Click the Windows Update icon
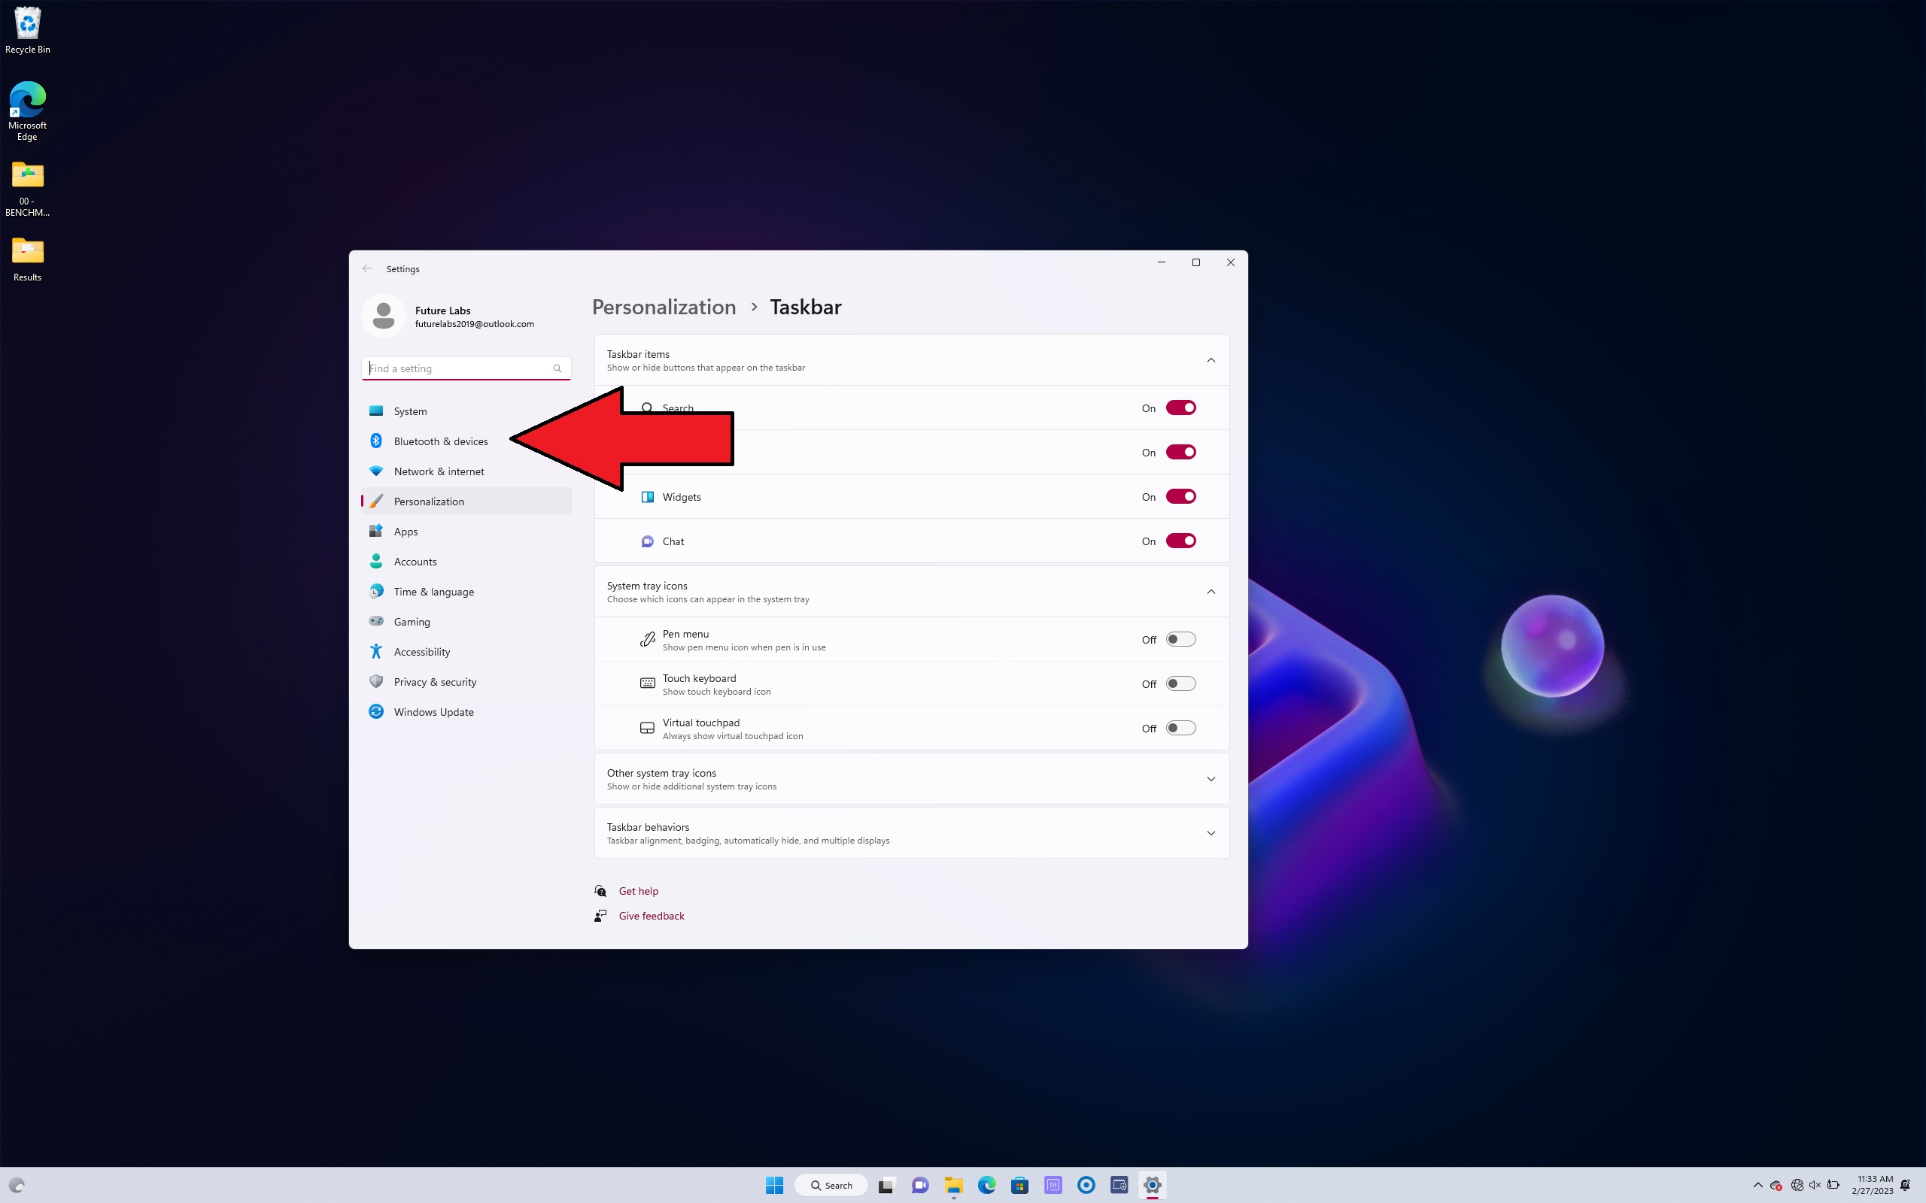The image size is (1926, 1203). [375, 711]
